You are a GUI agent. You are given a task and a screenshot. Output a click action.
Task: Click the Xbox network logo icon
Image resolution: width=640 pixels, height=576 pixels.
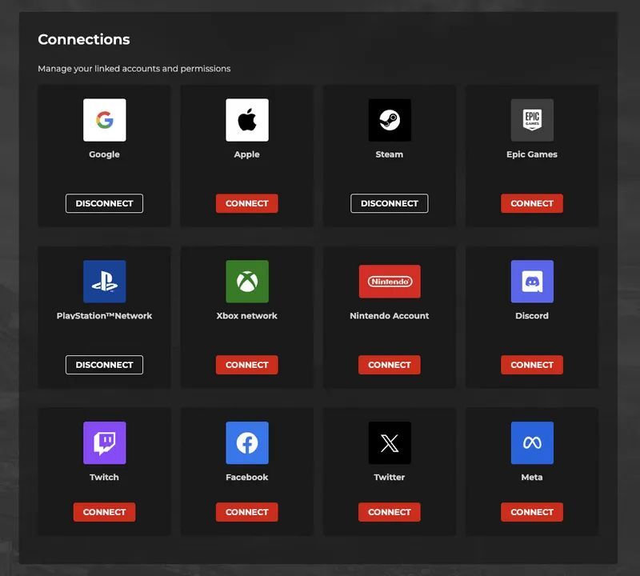tap(247, 282)
